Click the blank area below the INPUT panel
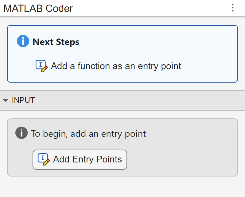The width and height of the screenshot is (245, 197). [x=123, y=187]
